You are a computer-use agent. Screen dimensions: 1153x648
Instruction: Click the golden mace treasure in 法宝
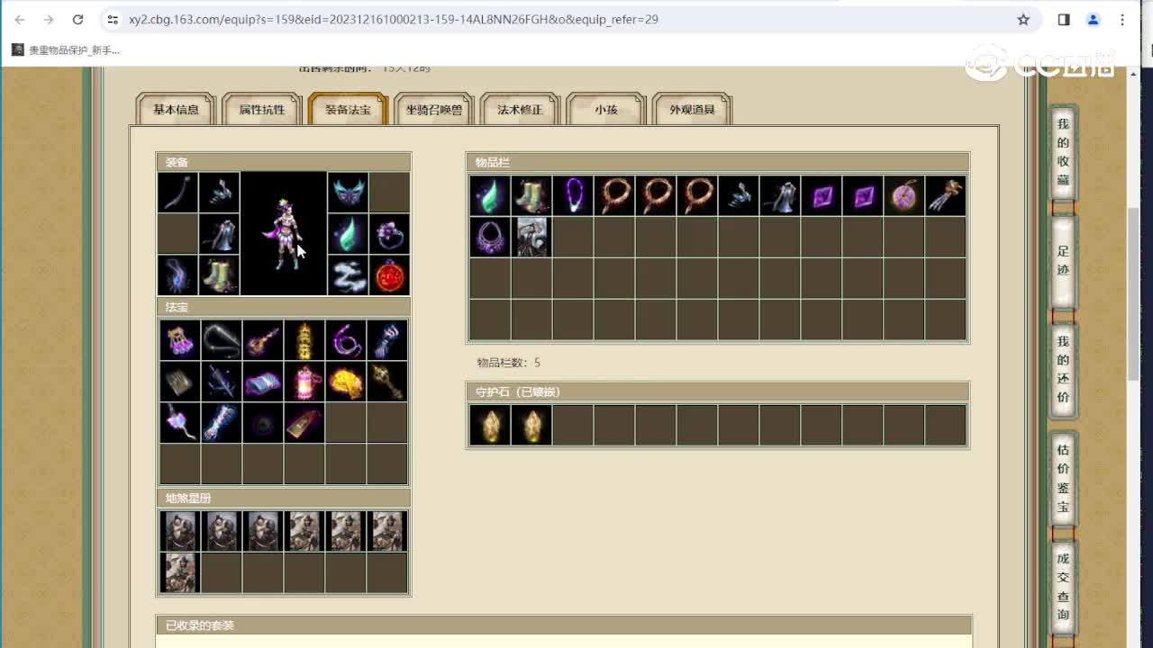click(387, 382)
